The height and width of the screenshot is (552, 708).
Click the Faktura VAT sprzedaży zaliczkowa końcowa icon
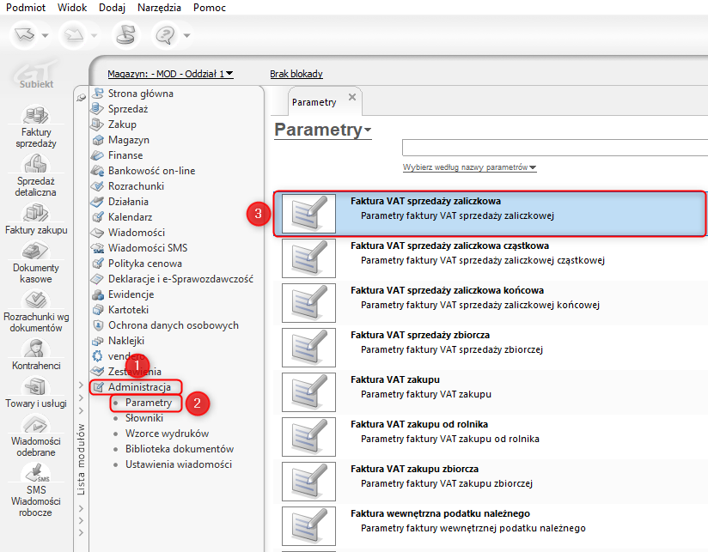coord(308,302)
